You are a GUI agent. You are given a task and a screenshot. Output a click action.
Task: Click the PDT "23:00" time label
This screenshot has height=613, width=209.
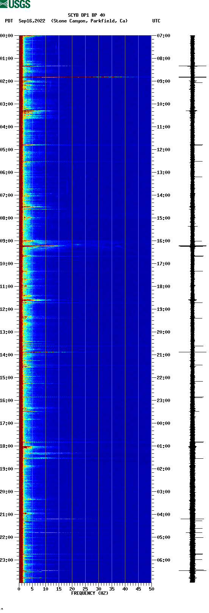coord(7,560)
